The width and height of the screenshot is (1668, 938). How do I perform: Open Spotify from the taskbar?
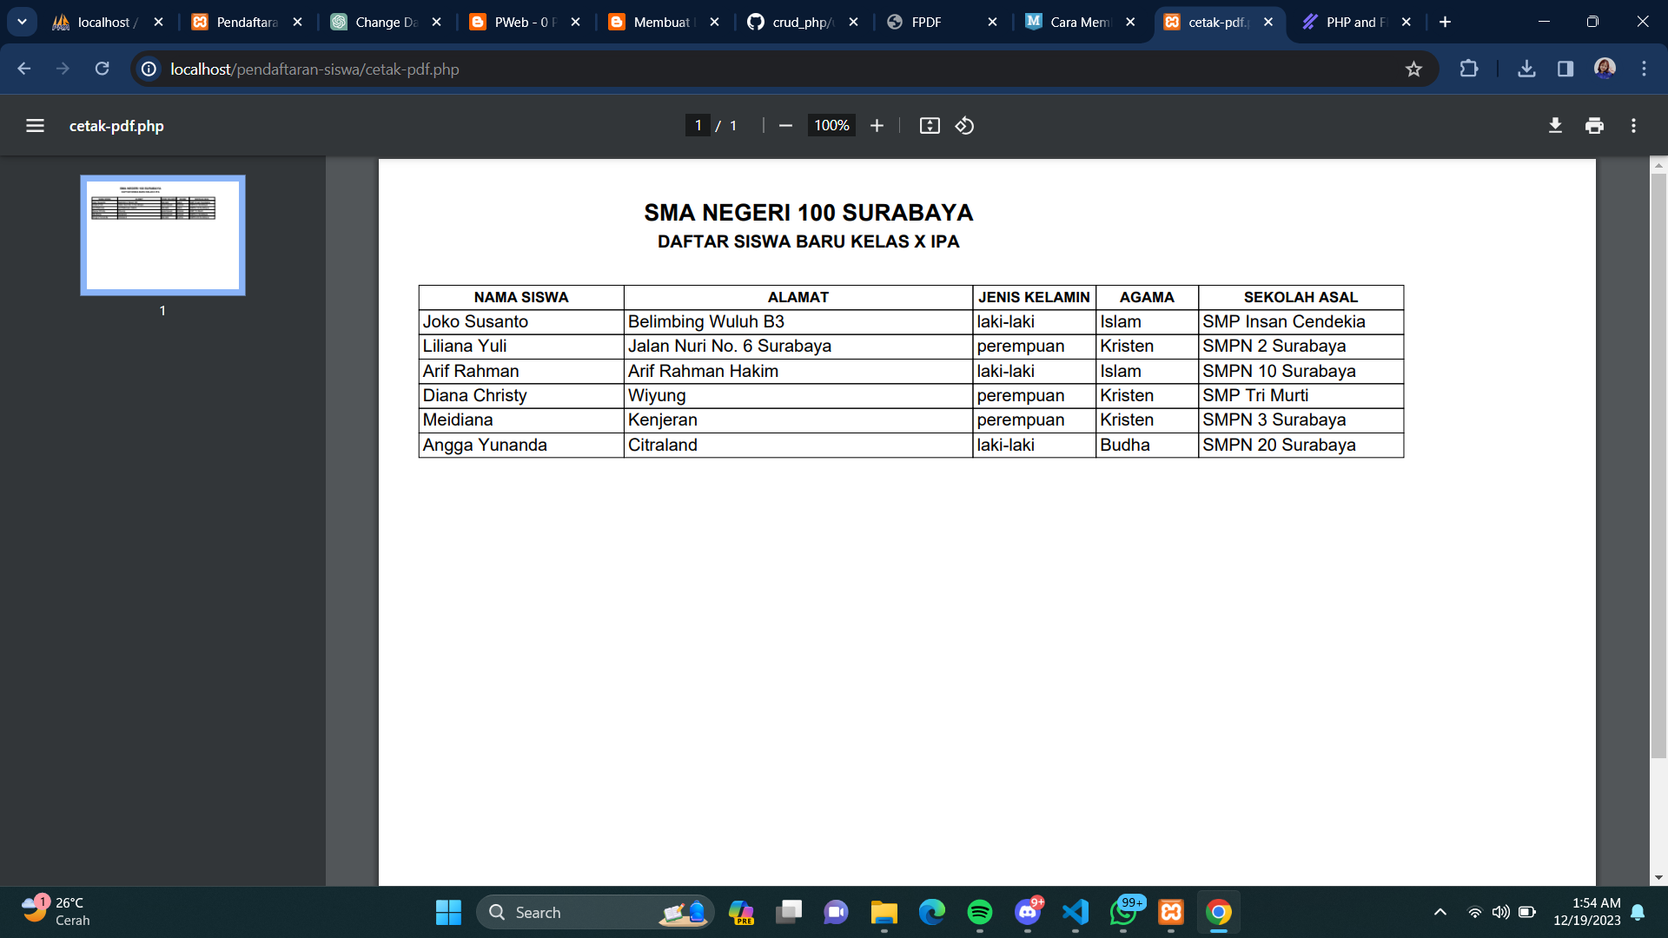tap(979, 912)
